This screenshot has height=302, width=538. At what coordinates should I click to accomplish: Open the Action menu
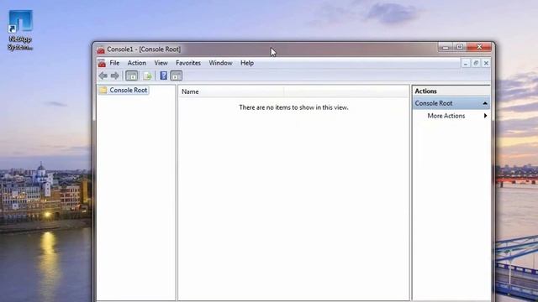click(x=136, y=63)
